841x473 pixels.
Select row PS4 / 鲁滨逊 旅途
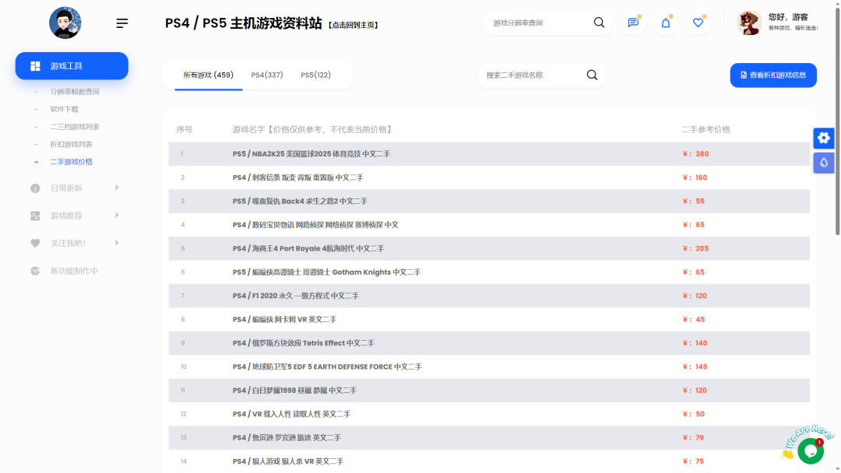tap(488, 438)
